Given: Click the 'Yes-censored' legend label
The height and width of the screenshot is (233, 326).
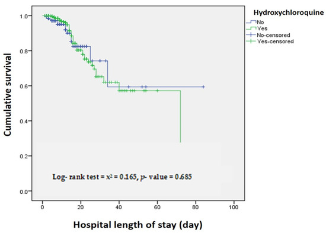Looking at the screenshot, I should click(x=276, y=42).
